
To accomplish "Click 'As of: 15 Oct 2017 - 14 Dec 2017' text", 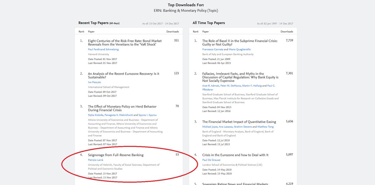I will tap(161, 24).
